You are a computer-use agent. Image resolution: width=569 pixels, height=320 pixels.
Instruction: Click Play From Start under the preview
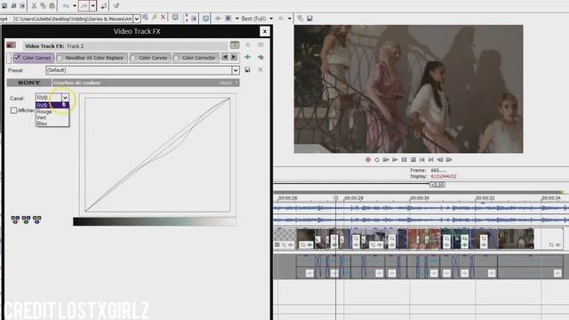point(386,160)
